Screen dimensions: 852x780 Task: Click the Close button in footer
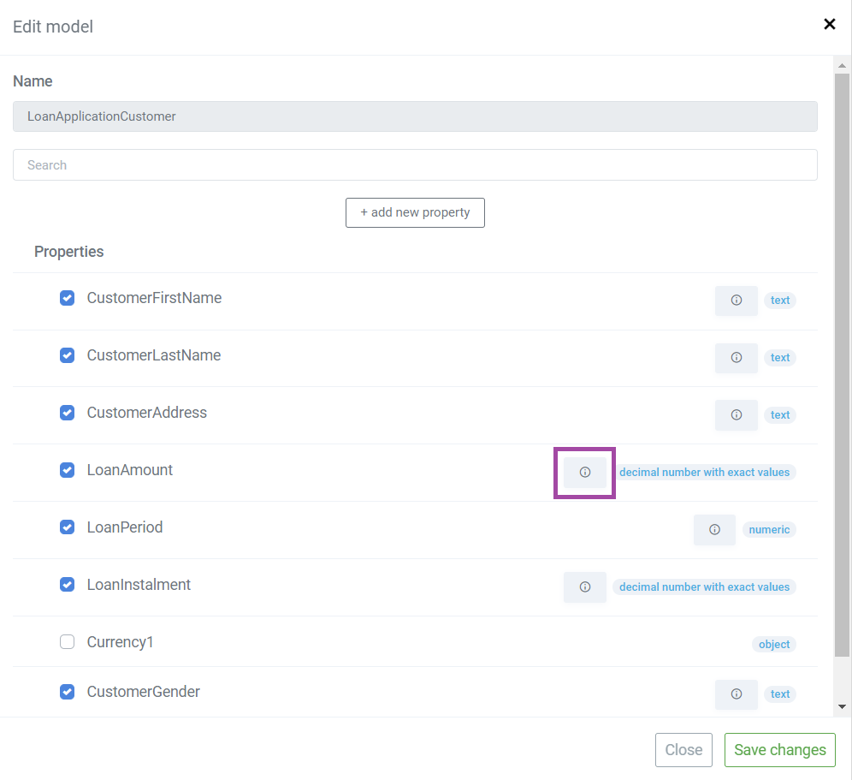coord(683,749)
